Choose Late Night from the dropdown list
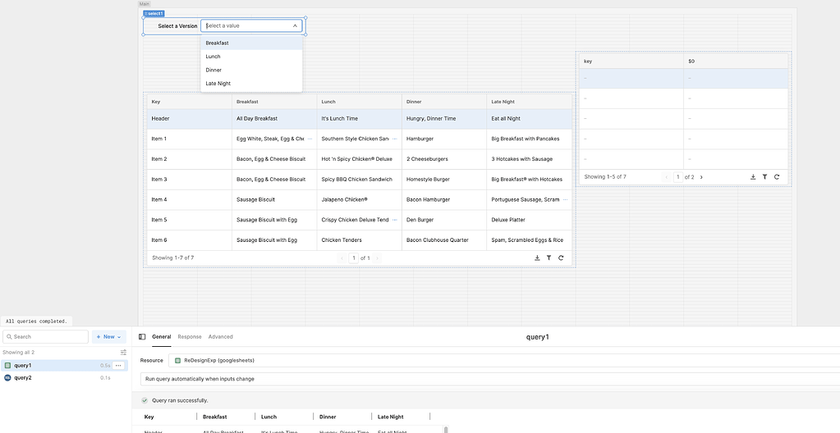840x433 pixels. pyautogui.click(x=251, y=84)
